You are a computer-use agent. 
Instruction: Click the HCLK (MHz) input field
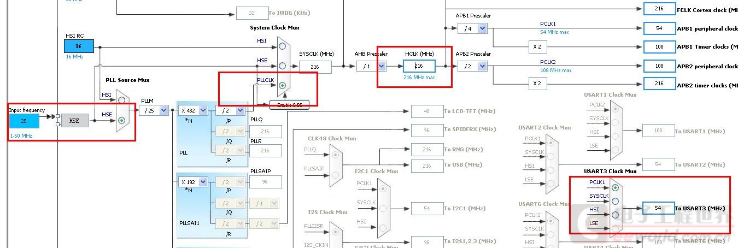[419, 66]
